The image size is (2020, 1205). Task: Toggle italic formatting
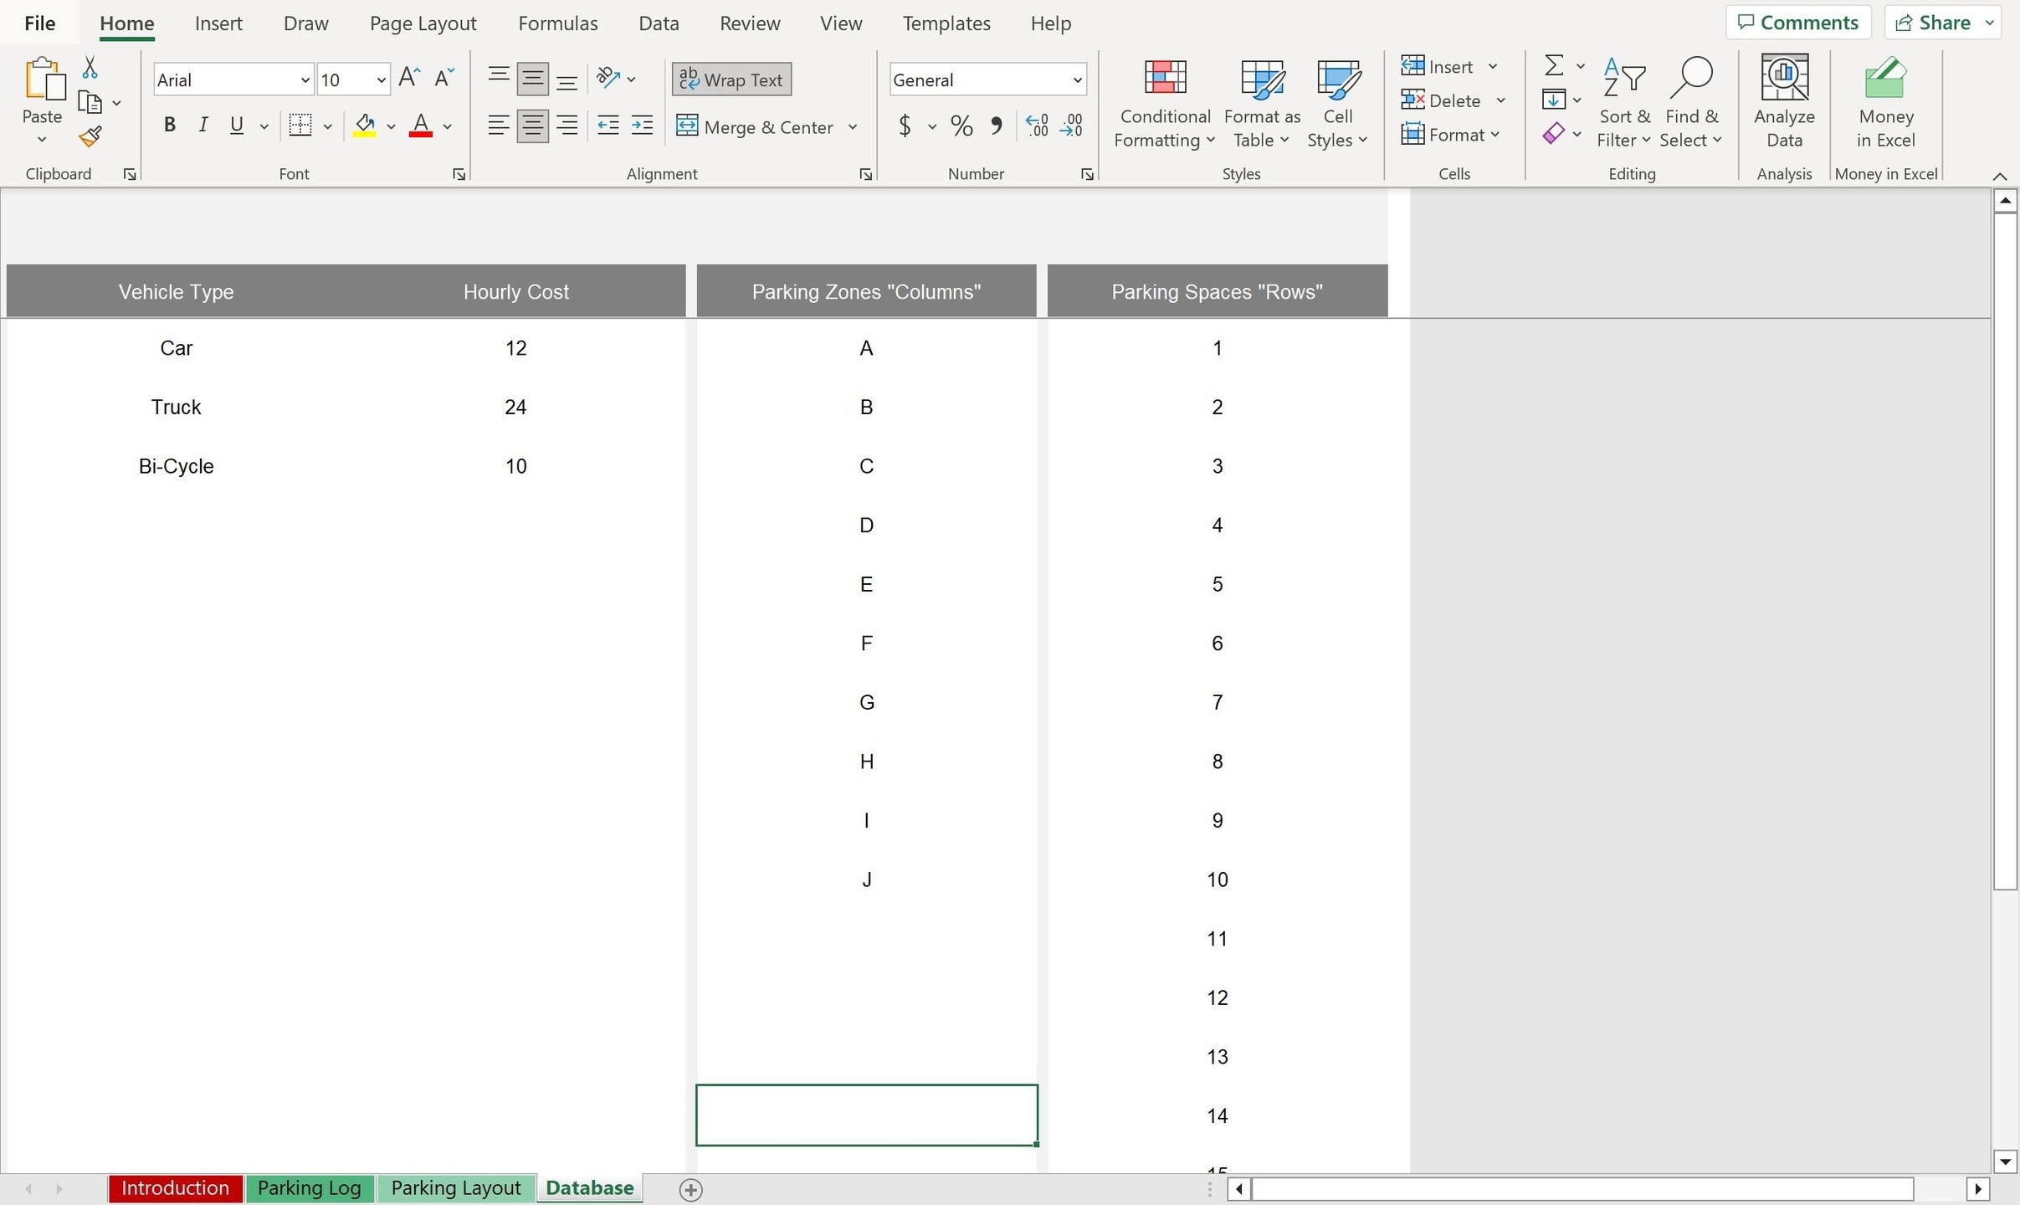click(x=203, y=124)
